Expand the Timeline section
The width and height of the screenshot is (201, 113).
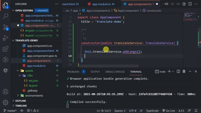coord(13,106)
